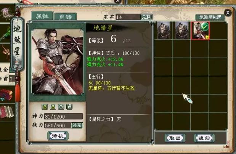The width and height of the screenshot is (236, 154).
Task: Click the second green 吕 icon under portrait
Action: (53, 107)
